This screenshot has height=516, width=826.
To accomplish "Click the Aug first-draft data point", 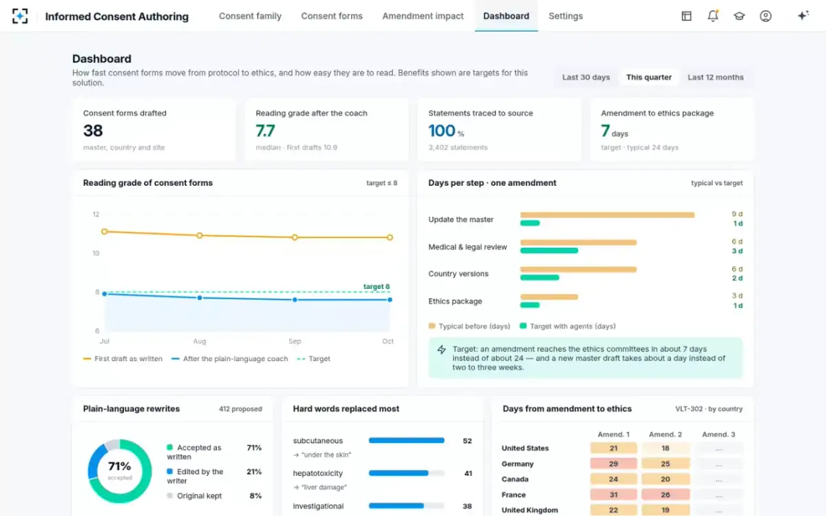I will point(200,235).
